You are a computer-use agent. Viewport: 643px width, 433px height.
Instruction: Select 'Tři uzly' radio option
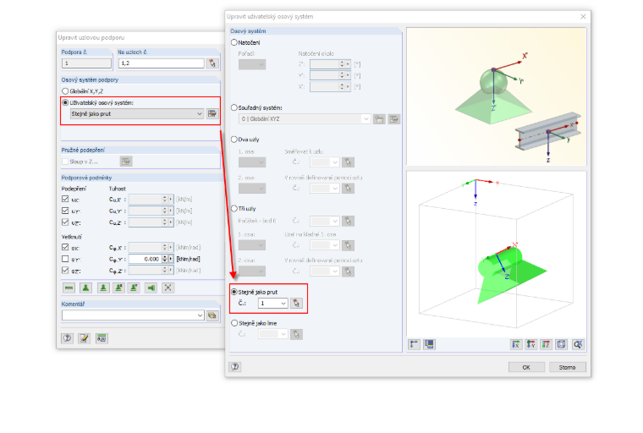(x=234, y=208)
